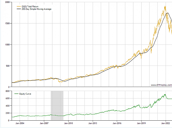Click the 1500 y-axis label
The width and height of the screenshot is (172, 128).
(x=7, y=23)
